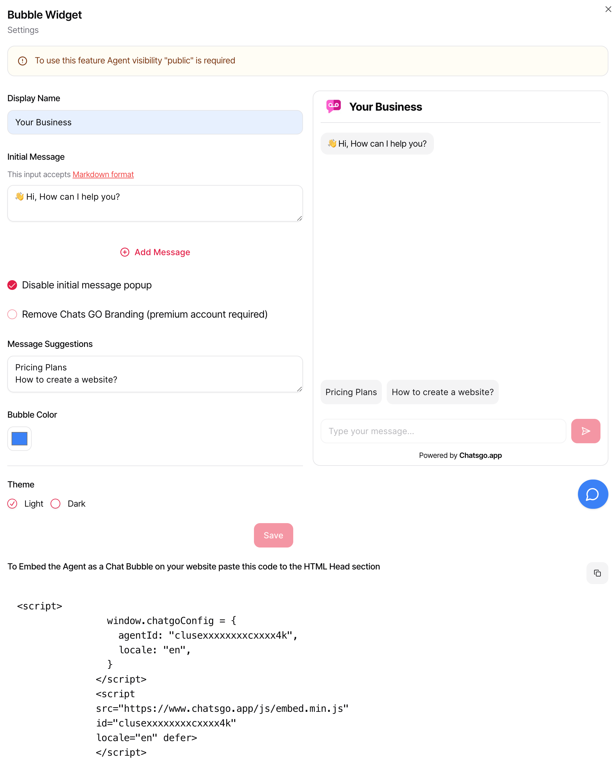Focus the Type your message field

(x=443, y=431)
